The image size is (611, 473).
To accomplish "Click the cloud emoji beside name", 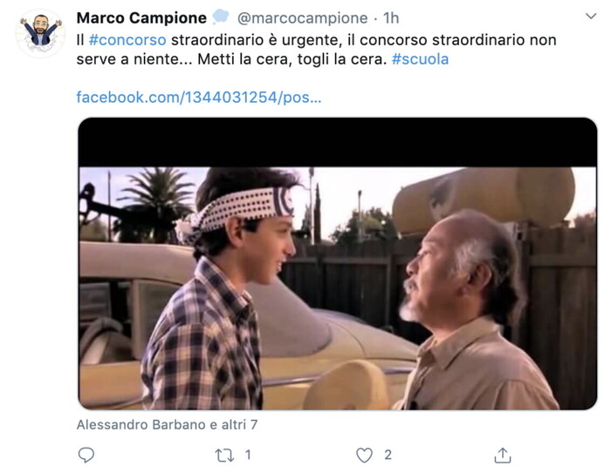I will click(x=221, y=17).
